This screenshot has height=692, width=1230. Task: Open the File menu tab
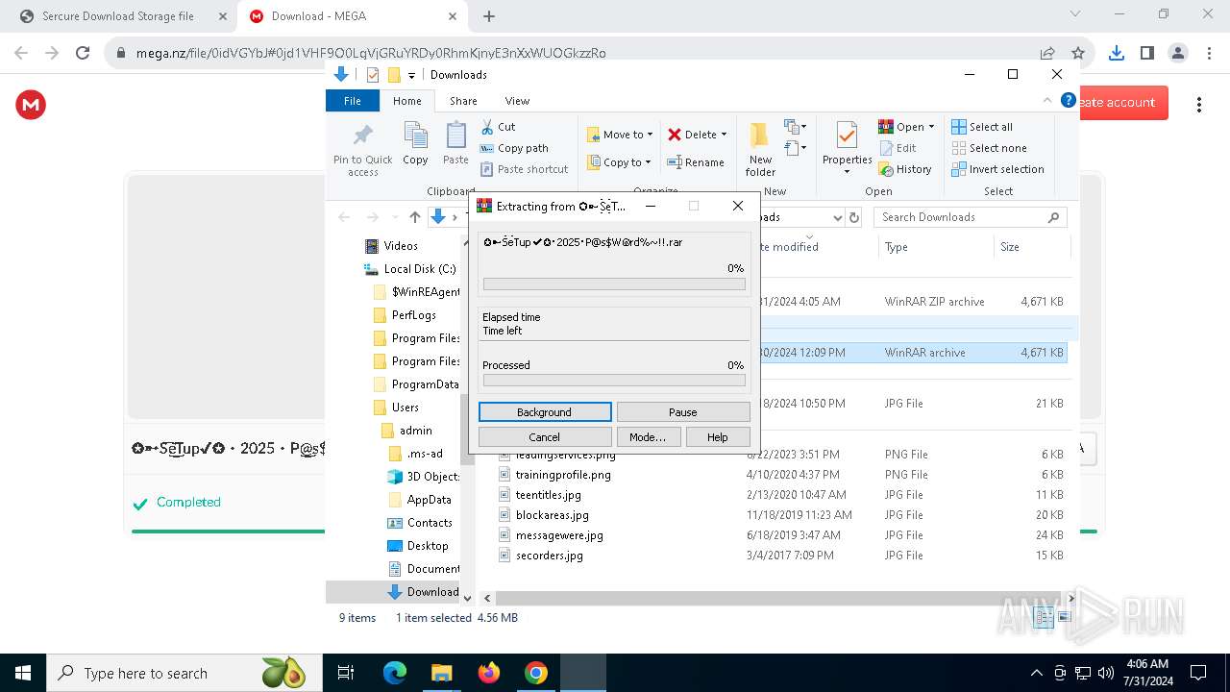[x=353, y=100]
